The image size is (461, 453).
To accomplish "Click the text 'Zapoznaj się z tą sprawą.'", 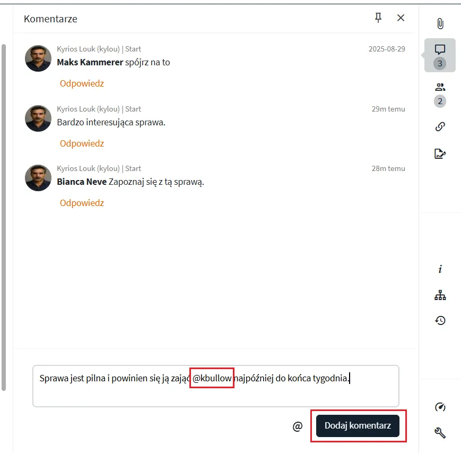I will point(156,182).
